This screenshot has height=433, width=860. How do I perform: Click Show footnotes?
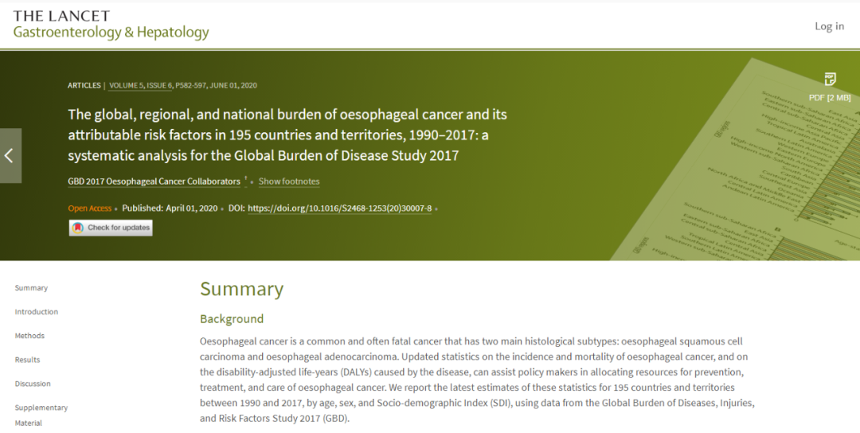289,181
